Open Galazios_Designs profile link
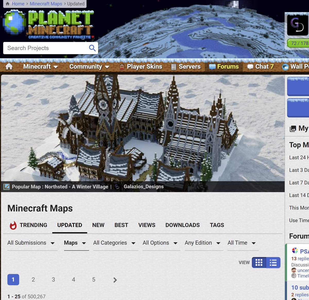 (144, 187)
